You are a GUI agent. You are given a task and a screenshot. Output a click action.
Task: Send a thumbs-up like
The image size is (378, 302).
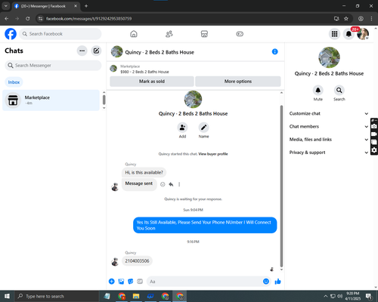277,282
